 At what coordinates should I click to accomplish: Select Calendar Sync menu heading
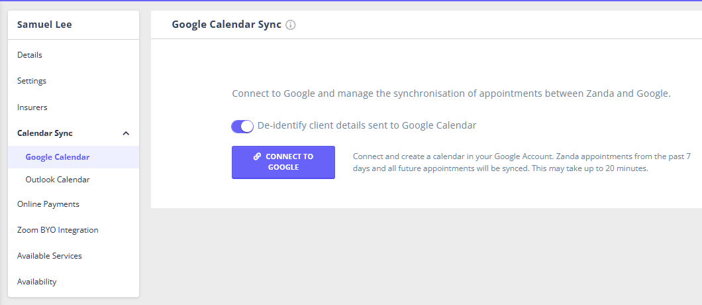[45, 133]
